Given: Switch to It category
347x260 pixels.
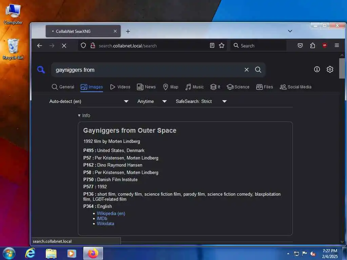Looking at the screenshot, I should coord(215,87).
